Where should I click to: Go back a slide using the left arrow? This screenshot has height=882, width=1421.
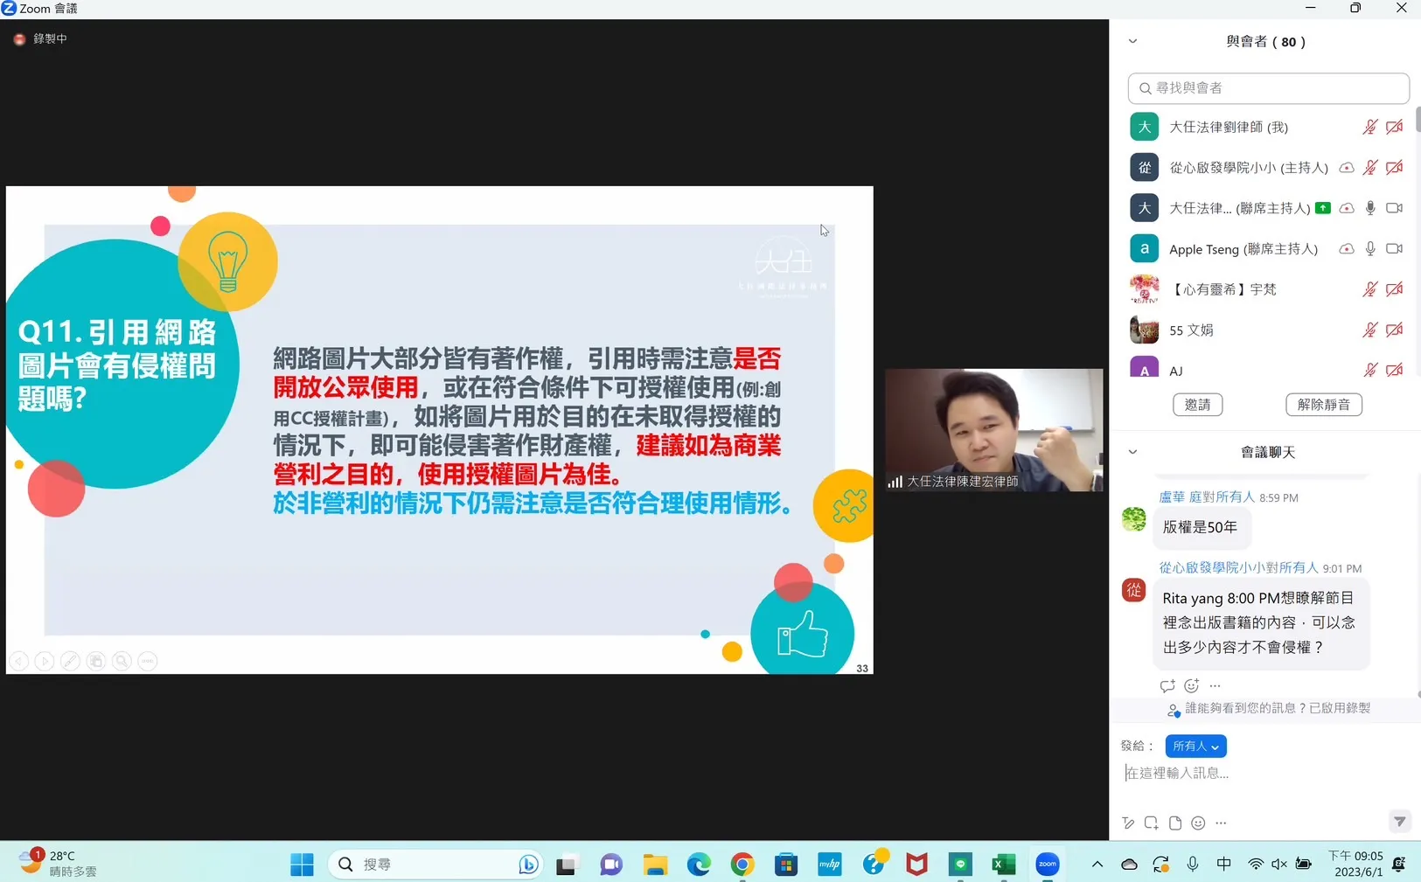[19, 662]
